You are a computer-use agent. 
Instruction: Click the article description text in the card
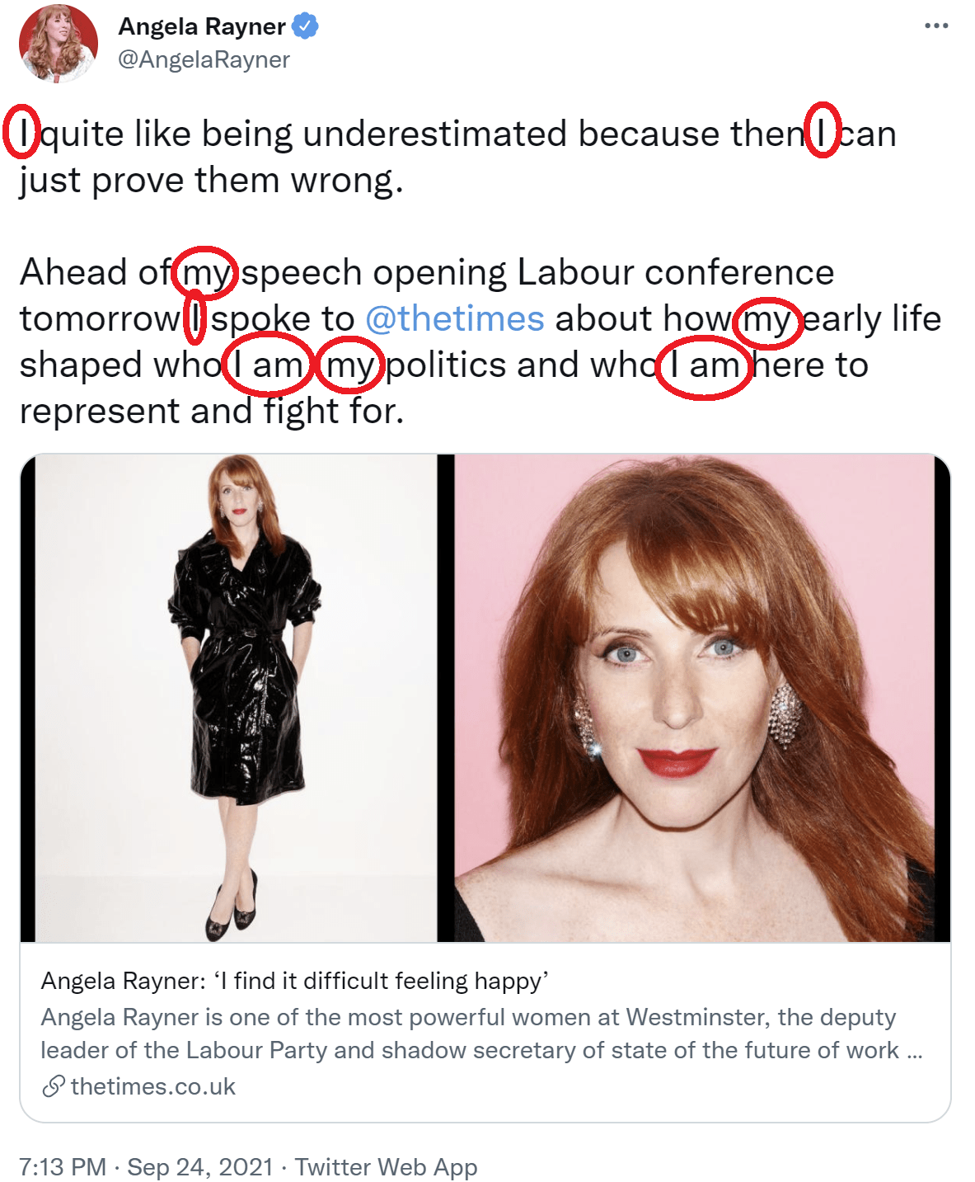click(481, 1034)
